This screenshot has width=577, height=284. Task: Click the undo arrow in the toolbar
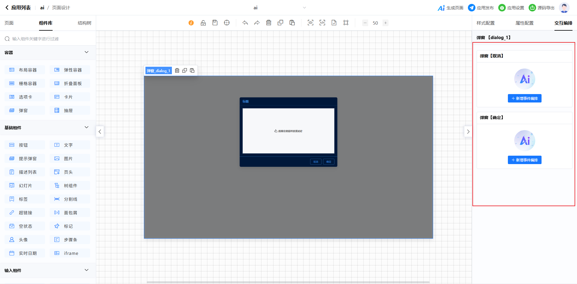pos(245,23)
